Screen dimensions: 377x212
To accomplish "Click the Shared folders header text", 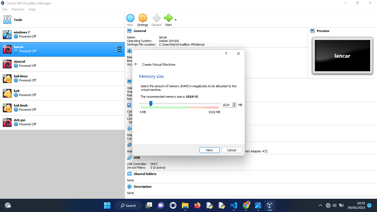I will [x=145, y=174].
